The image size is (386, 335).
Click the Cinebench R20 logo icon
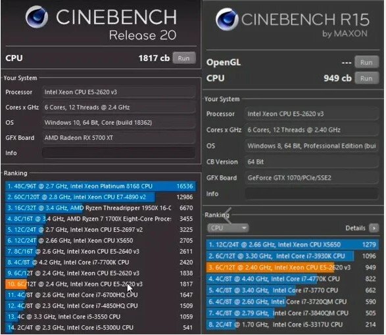37,16
